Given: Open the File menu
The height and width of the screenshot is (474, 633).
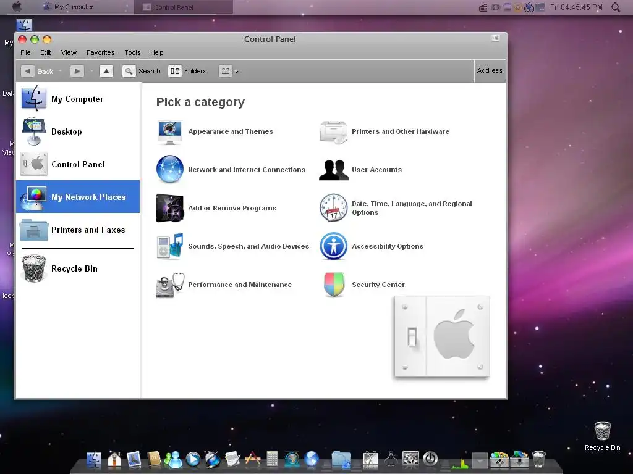Looking at the screenshot, I should click(x=25, y=52).
